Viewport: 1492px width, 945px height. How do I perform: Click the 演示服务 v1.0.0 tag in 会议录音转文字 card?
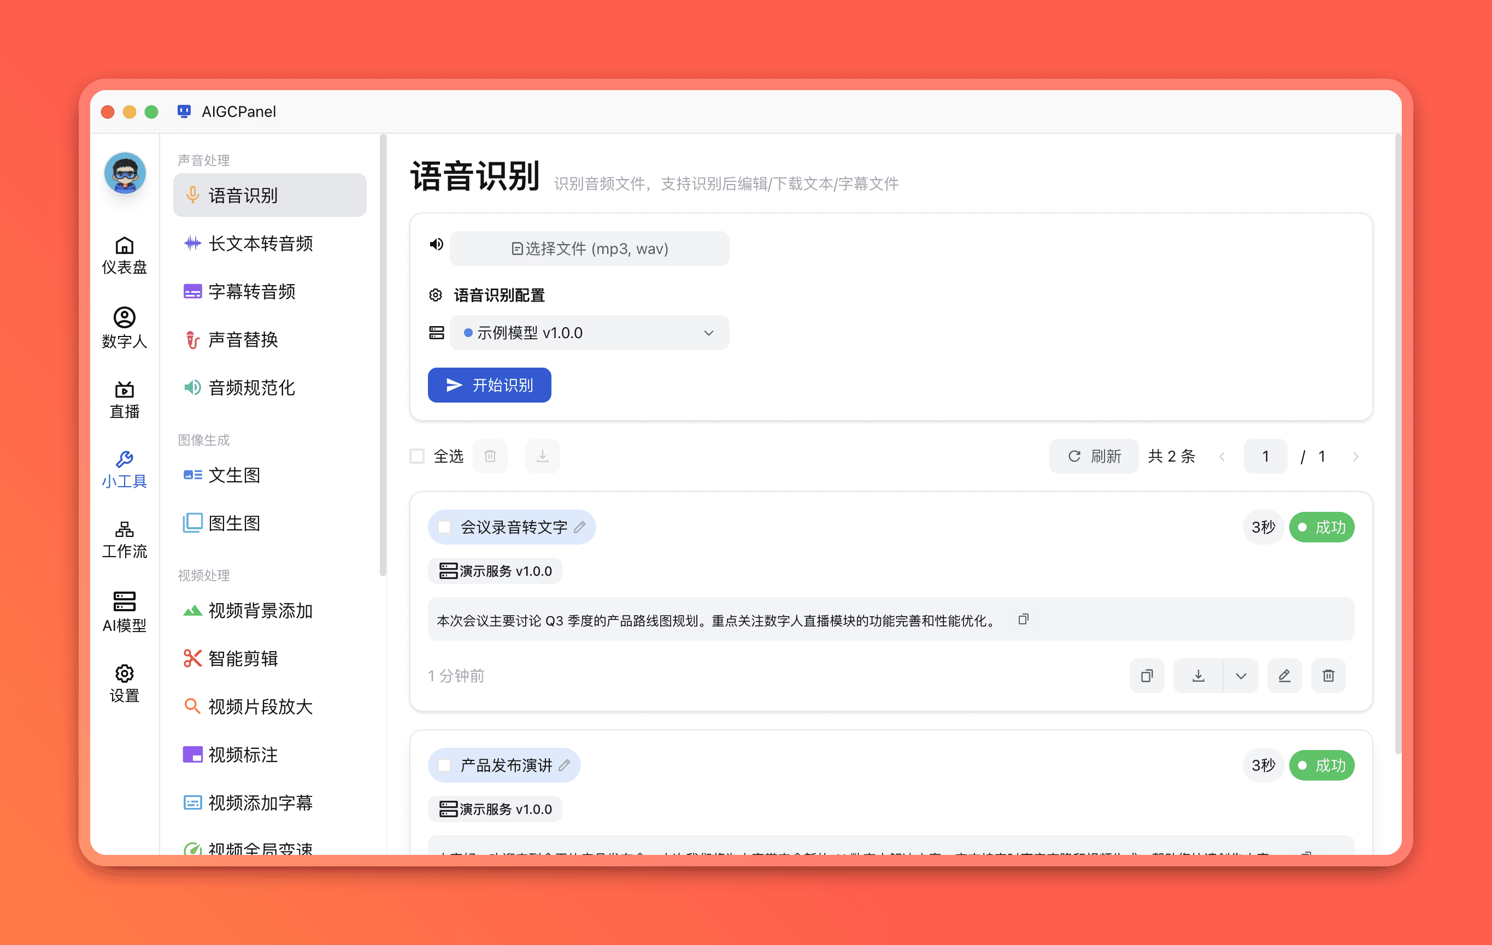495,571
